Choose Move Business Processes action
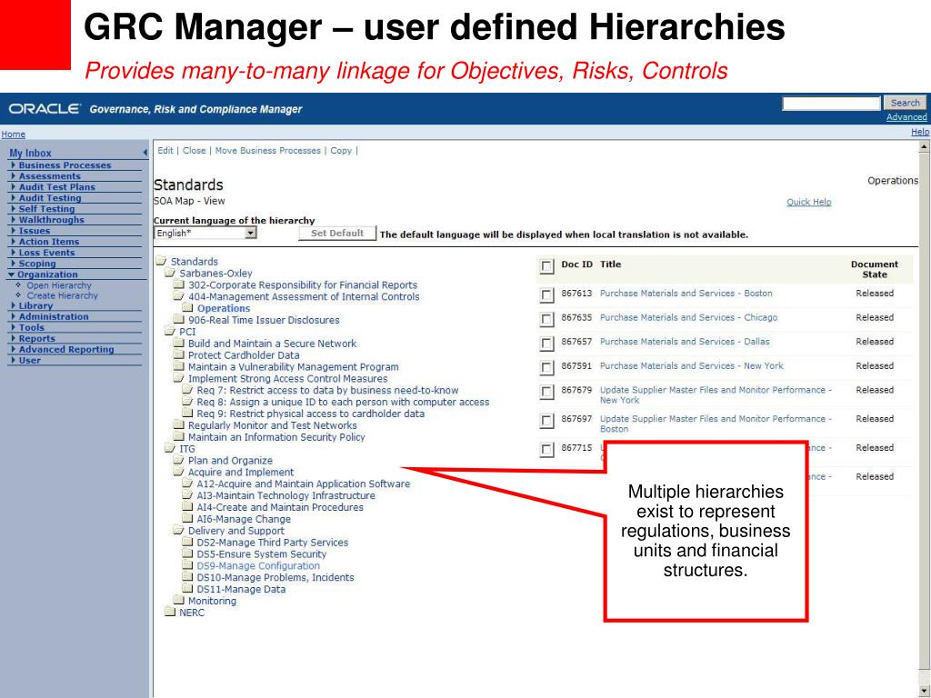The height and width of the screenshot is (698, 931). click(x=268, y=151)
